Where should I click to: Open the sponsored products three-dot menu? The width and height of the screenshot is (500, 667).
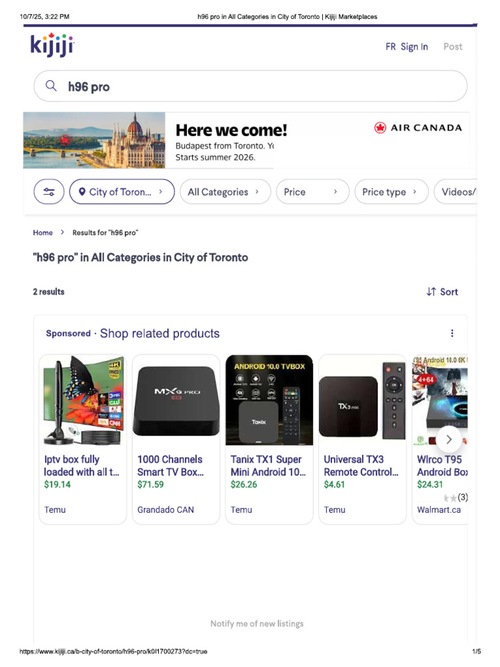452,333
